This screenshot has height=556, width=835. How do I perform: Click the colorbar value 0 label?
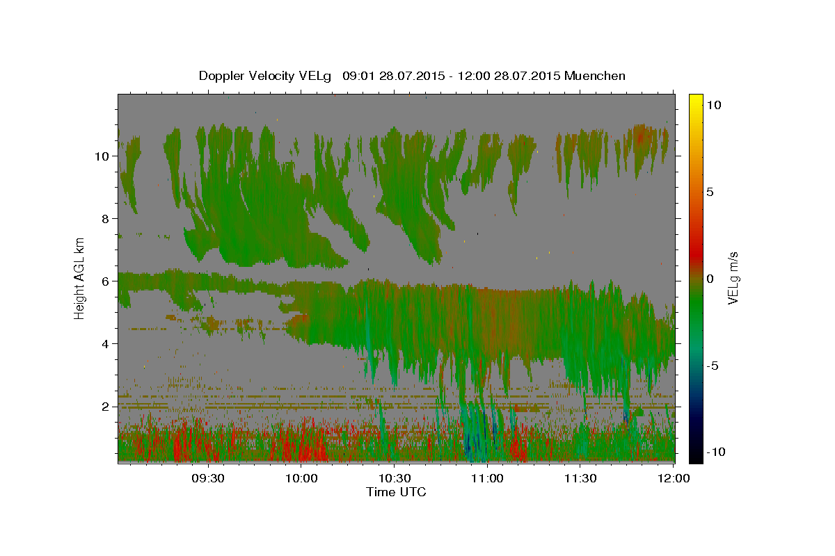(710, 278)
